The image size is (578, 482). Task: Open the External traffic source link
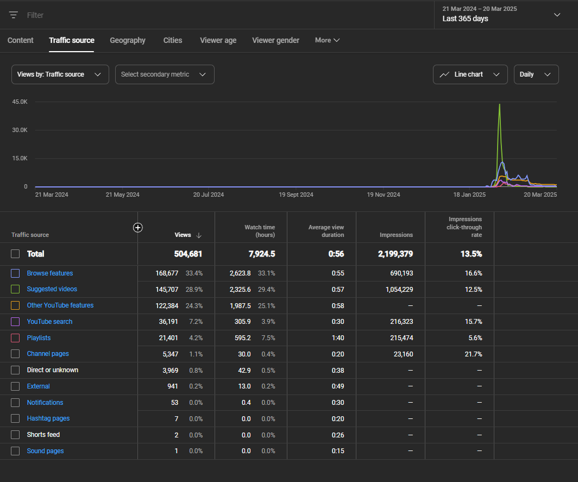(38, 386)
